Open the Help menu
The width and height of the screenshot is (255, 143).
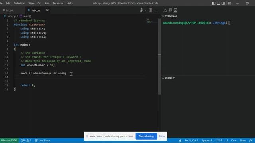click(69, 3)
